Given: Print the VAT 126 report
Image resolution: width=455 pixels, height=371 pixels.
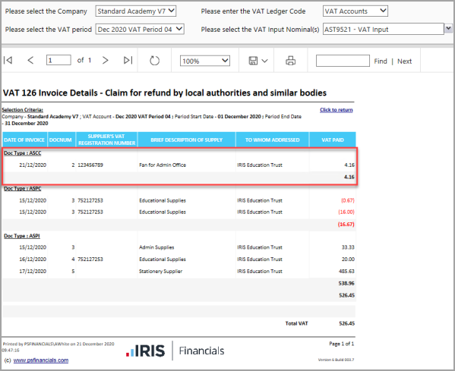Looking at the screenshot, I should (290, 61).
